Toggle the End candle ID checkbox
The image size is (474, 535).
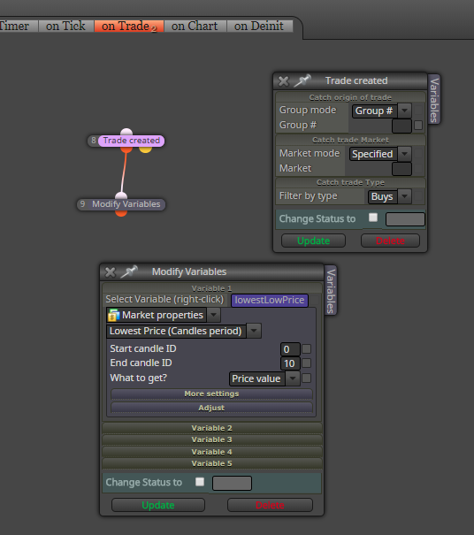pyautogui.click(x=307, y=363)
